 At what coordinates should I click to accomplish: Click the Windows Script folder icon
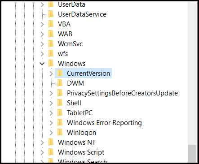pos(51,152)
